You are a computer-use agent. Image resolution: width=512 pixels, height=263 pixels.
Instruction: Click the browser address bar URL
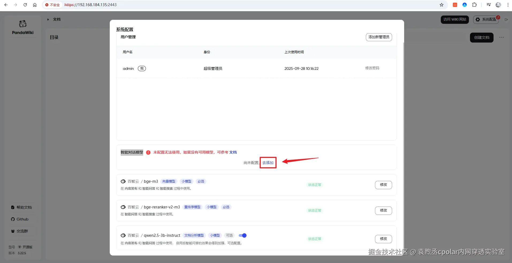[x=90, y=5]
